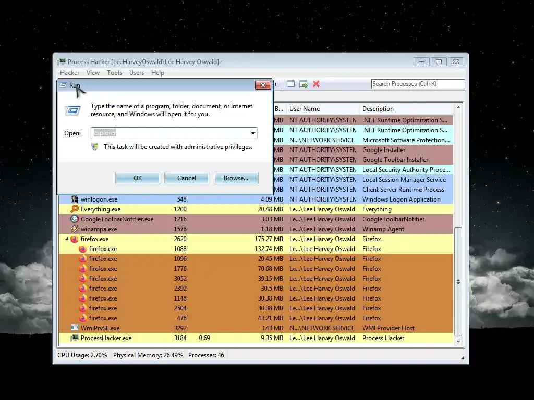Click the winampa.exe lightning icon
534x400 pixels.
point(74,229)
